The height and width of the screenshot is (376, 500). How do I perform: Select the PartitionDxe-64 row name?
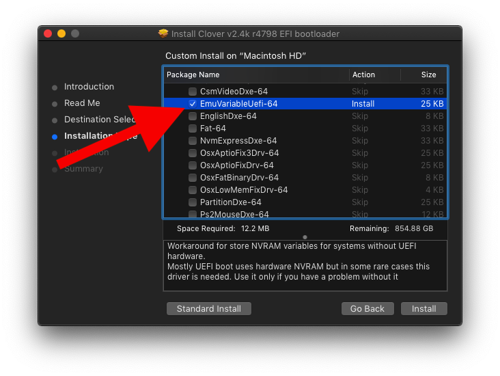pos(231,202)
